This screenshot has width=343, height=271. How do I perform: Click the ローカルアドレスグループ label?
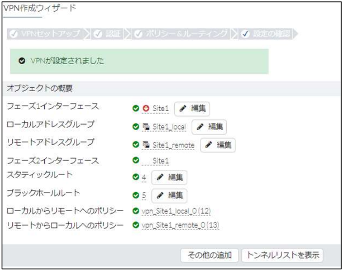tap(51, 124)
